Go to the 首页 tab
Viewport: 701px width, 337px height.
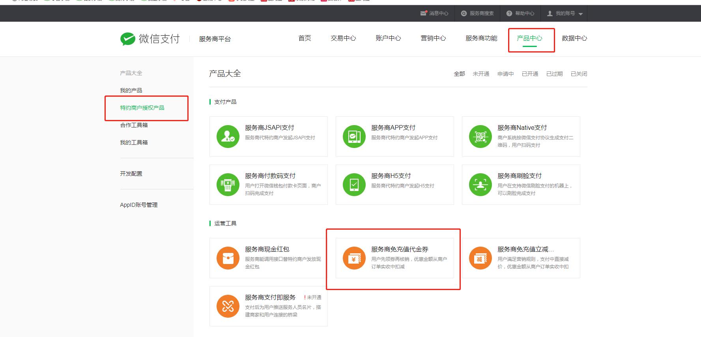305,38
